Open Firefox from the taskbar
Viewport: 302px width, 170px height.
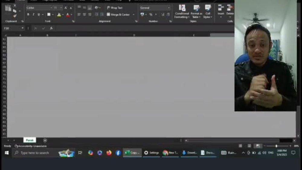click(109, 153)
